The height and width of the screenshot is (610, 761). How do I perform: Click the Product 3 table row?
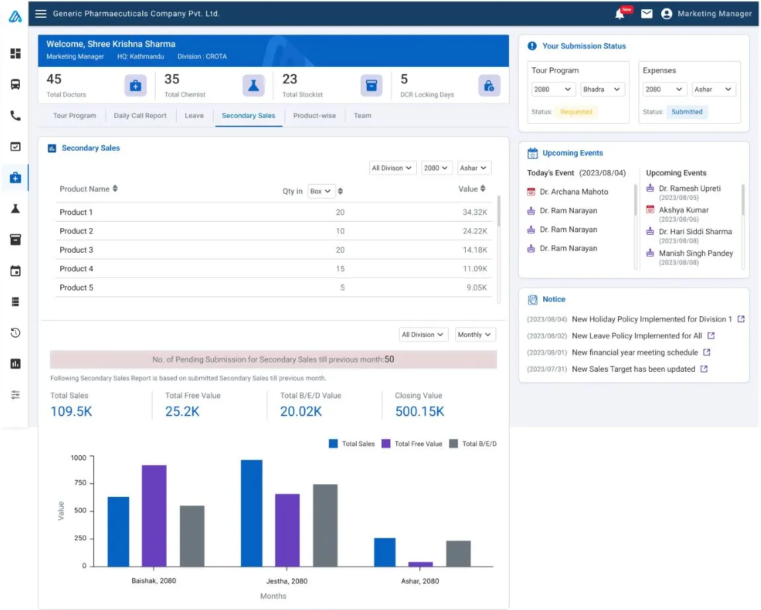pos(273,250)
